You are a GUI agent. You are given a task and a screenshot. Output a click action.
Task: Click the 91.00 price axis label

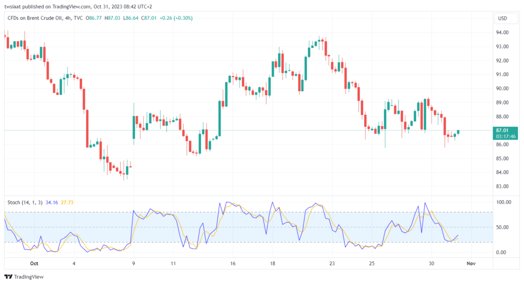pyautogui.click(x=503, y=75)
